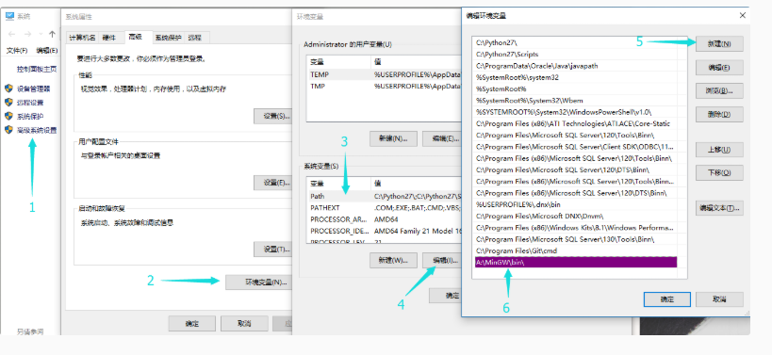Screen dimensions: 772x355
Task: Open 设备管理器 link
Action: (34, 89)
